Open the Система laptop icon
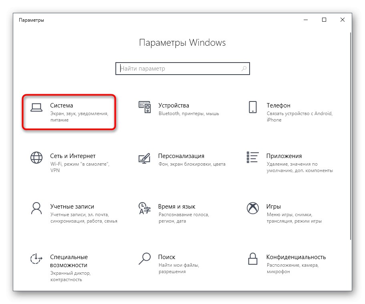This screenshot has height=304, width=365. click(36, 107)
